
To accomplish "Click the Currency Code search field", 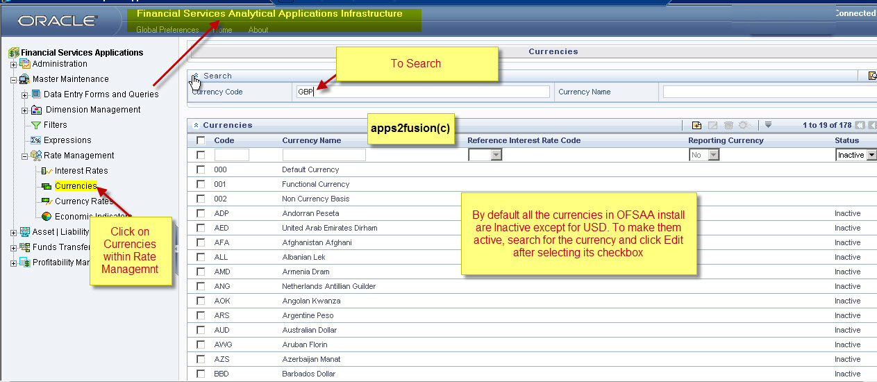I will tap(423, 92).
